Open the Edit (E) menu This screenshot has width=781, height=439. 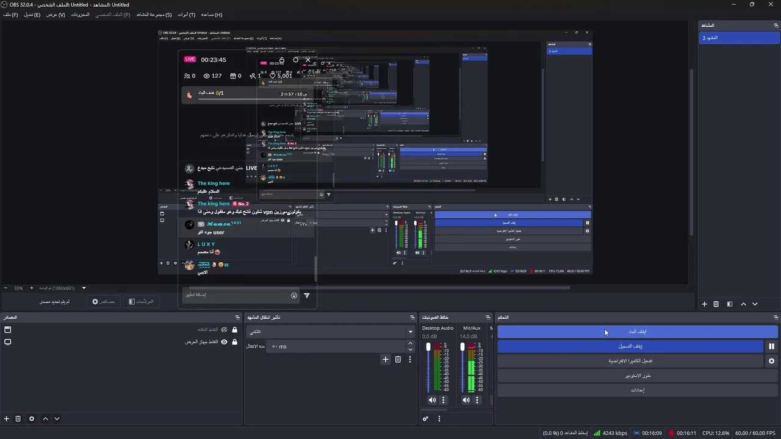coord(32,15)
